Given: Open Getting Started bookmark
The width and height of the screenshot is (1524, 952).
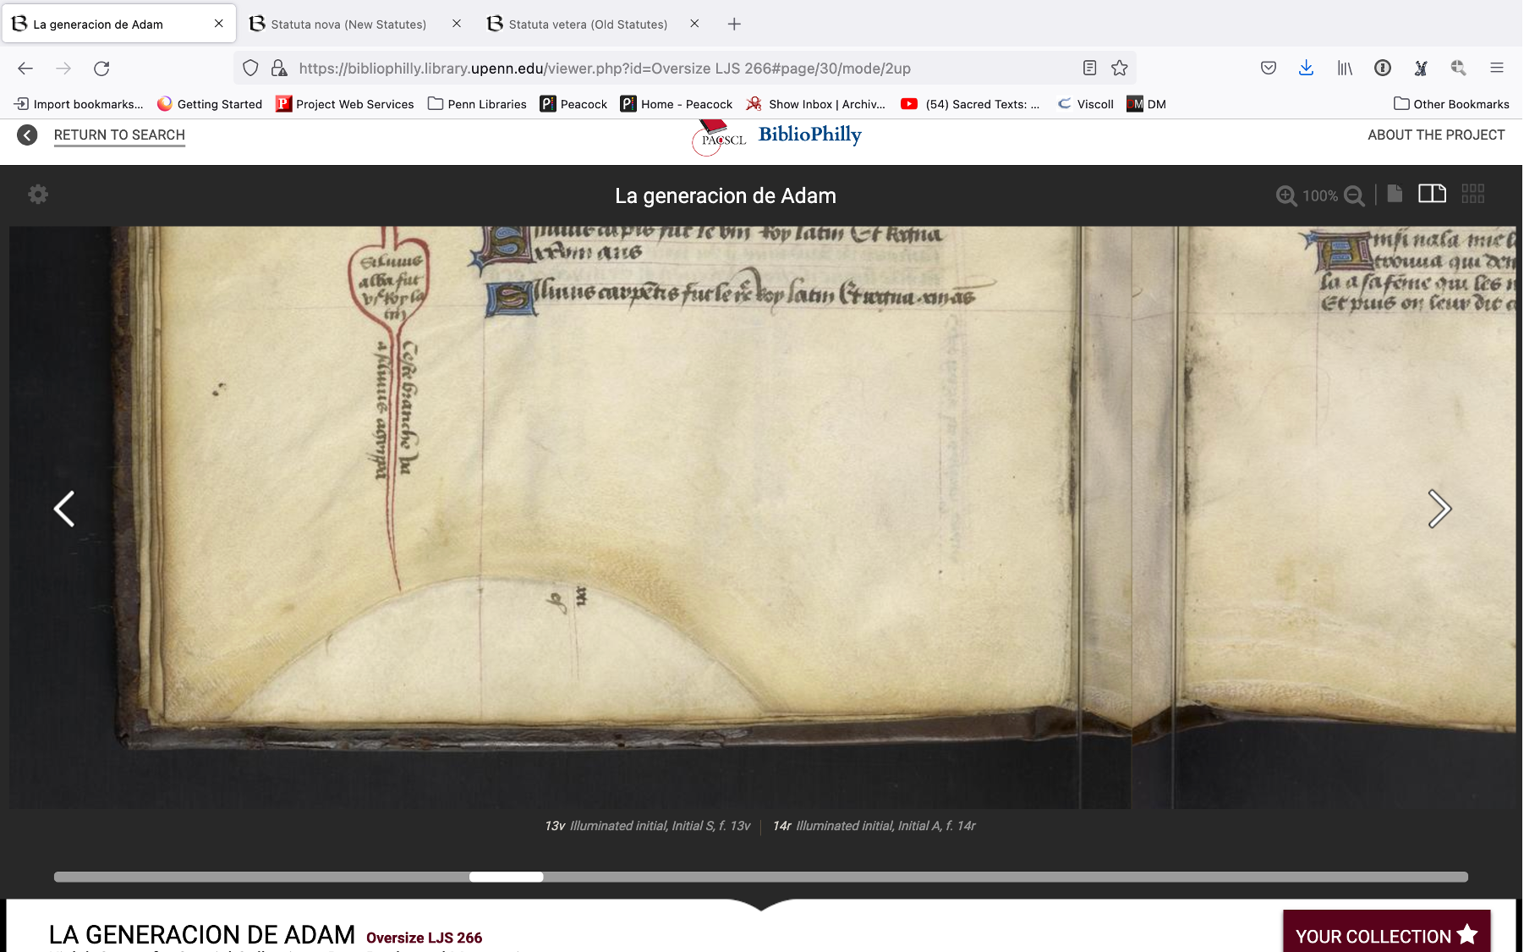Looking at the screenshot, I should (210, 104).
